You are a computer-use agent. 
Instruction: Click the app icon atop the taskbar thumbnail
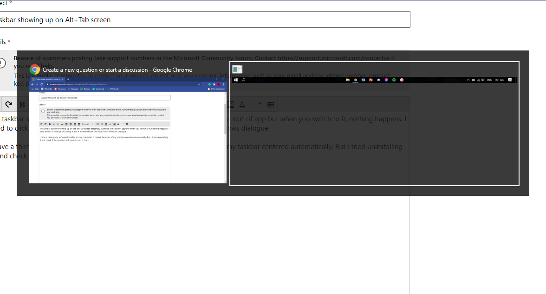(x=237, y=69)
